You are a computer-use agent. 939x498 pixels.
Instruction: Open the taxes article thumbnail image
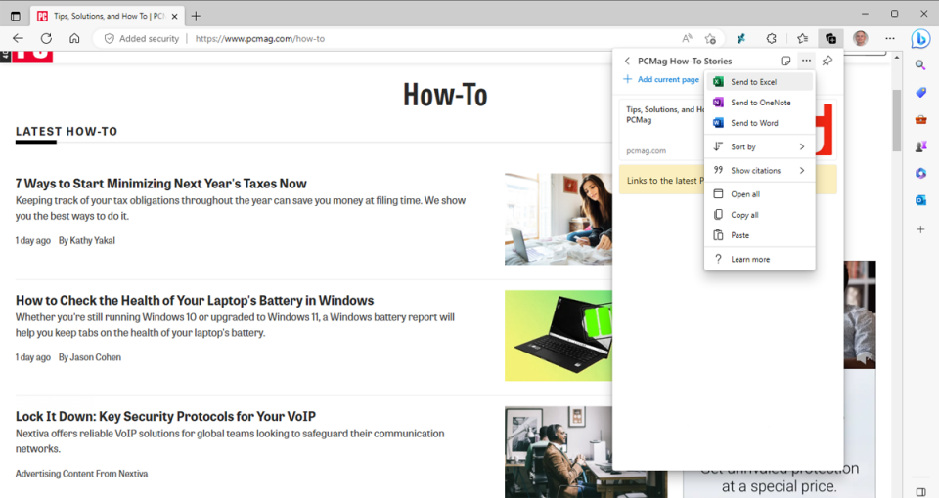point(559,219)
